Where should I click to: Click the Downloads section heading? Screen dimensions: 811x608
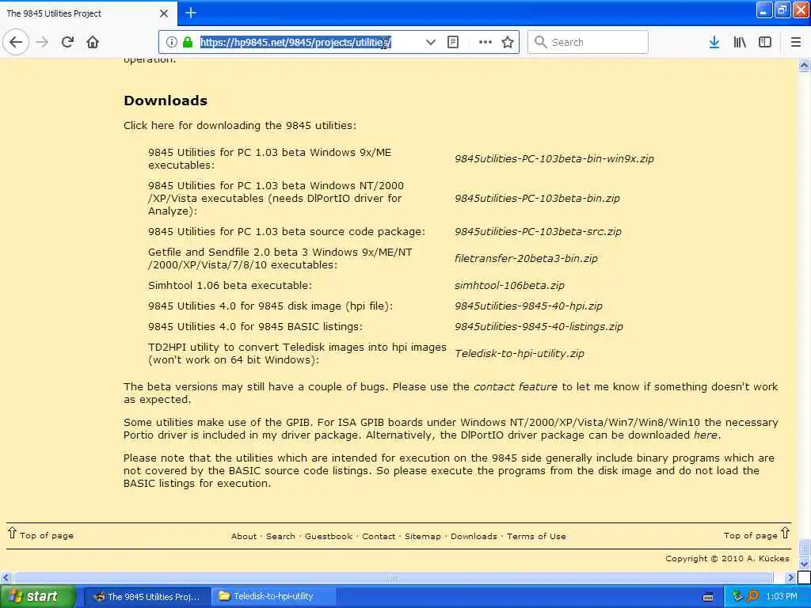pyautogui.click(x=166, y=101)
